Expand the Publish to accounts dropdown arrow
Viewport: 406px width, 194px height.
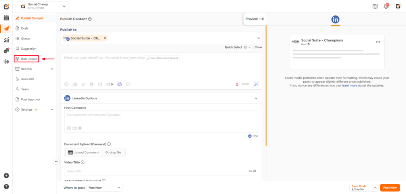259,38
